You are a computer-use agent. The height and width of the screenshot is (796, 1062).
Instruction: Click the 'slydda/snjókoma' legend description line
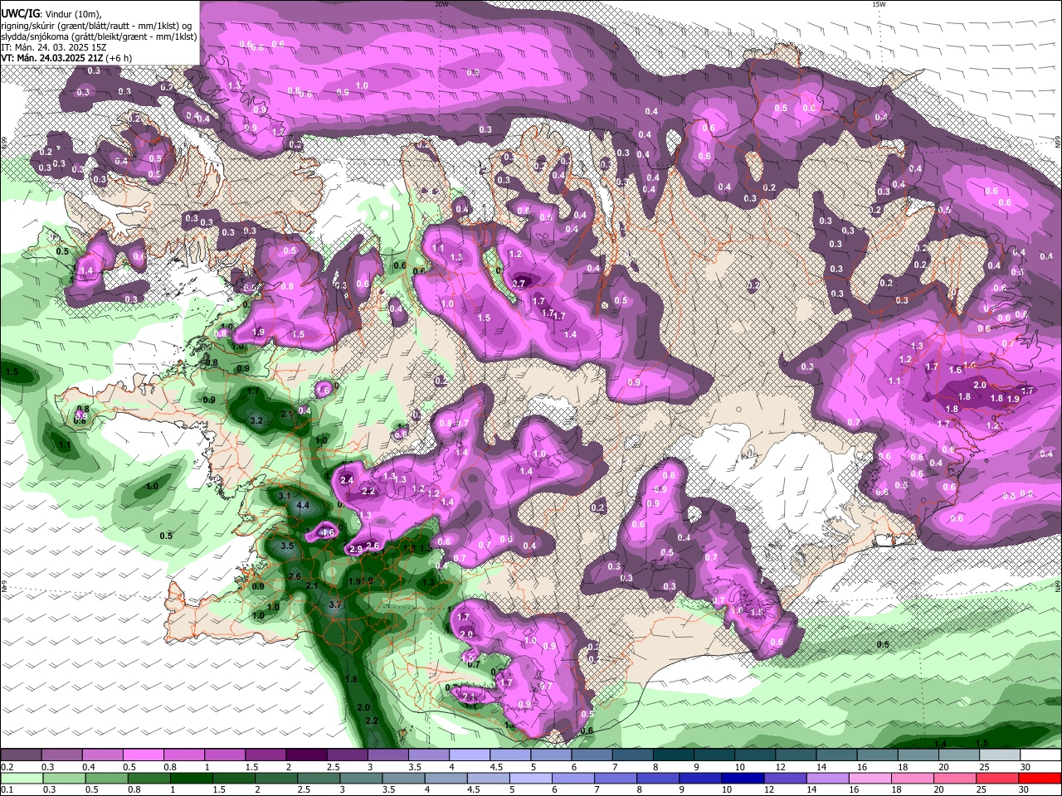[x=99, y=36]
